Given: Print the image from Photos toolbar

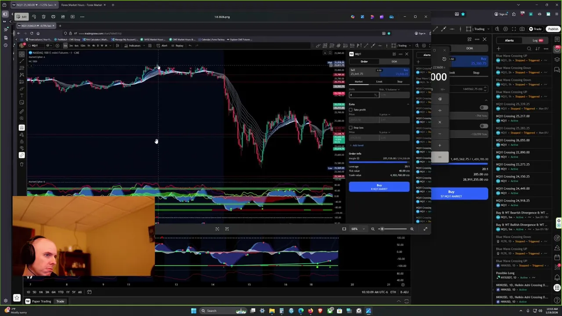Looking at the screenshot, I should [53, 17].
